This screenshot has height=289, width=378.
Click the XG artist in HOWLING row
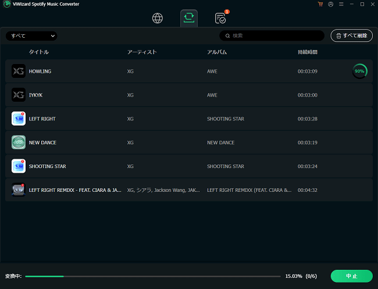pyautogui.click(x=130, y=72)
